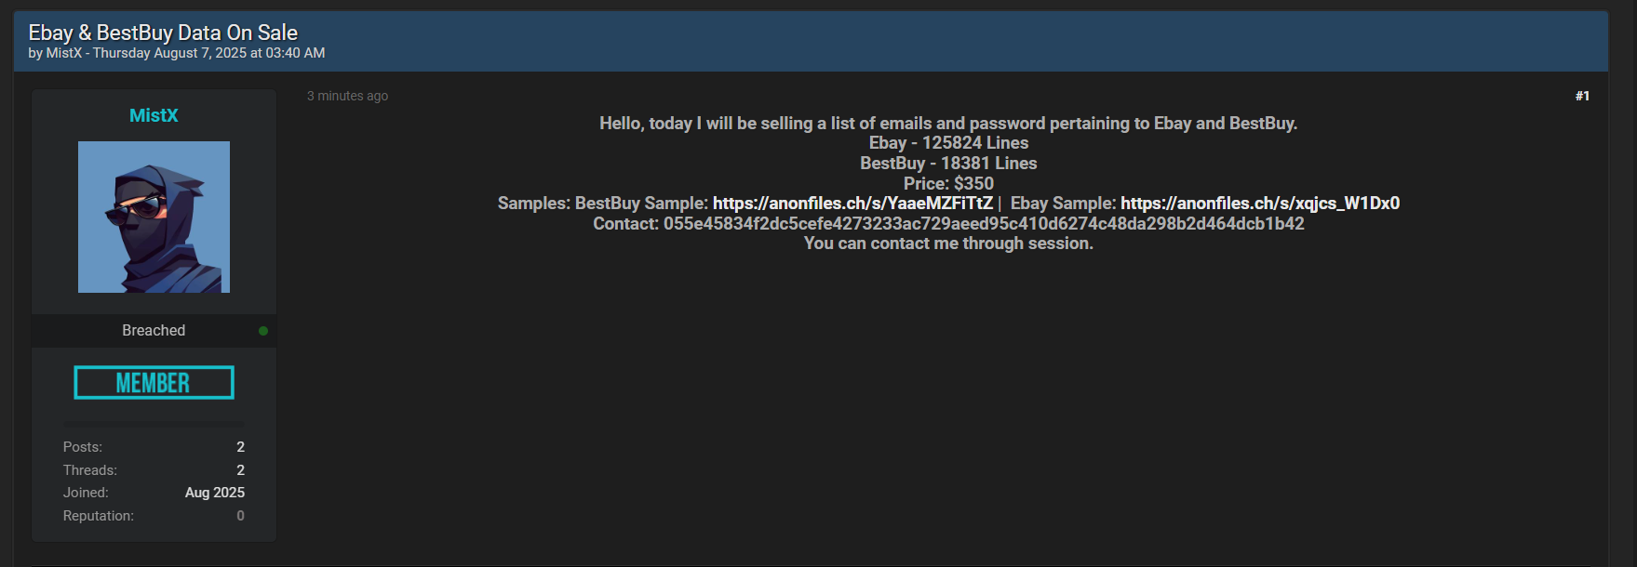1637x567 pixels.
Task: Click the "Breached" user title label
Action: click(154, 331)
